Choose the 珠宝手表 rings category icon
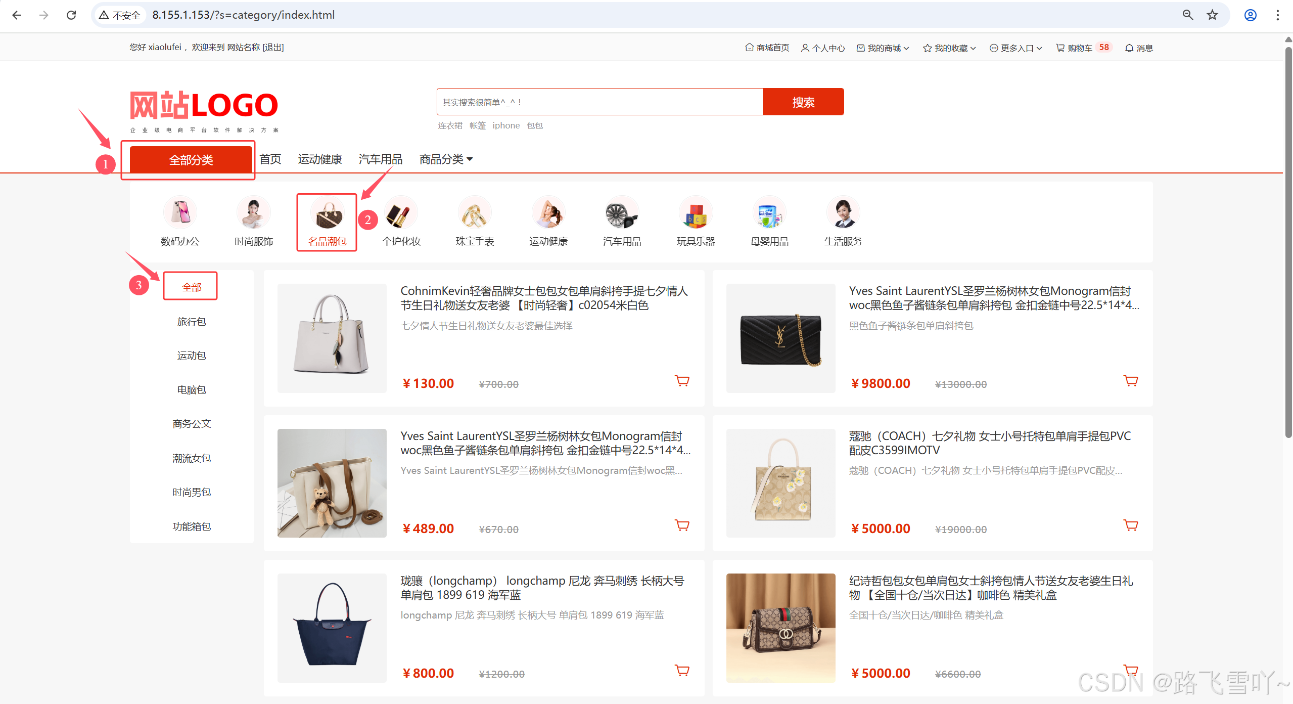 (x=474, y=213)
